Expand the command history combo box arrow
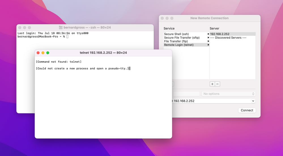 pyautogui.click(x=253, y=101)
